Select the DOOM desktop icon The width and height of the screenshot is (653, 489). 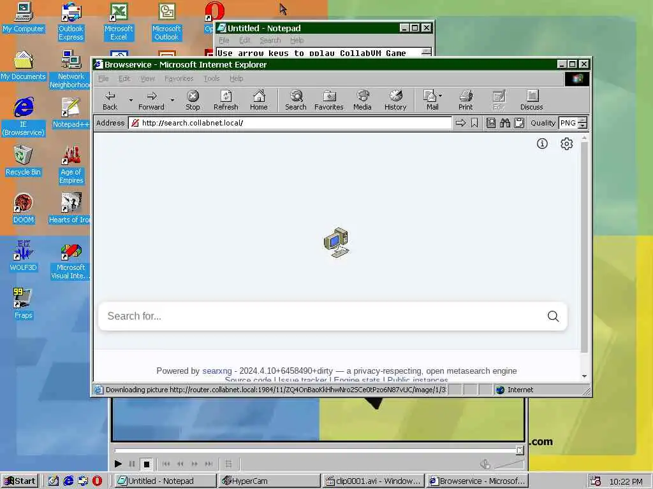24,209
